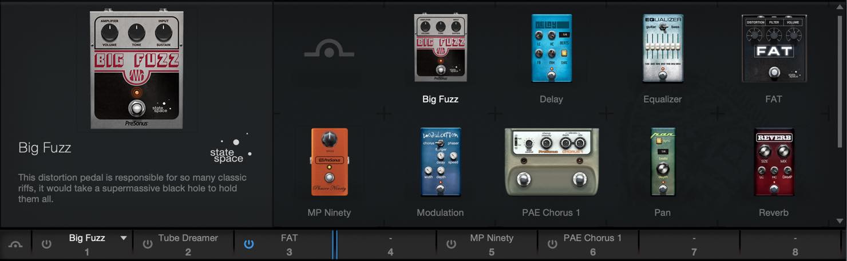
Task: Click Sustain knob on large Big Fuzz pedal
Action: coord(164,33)
